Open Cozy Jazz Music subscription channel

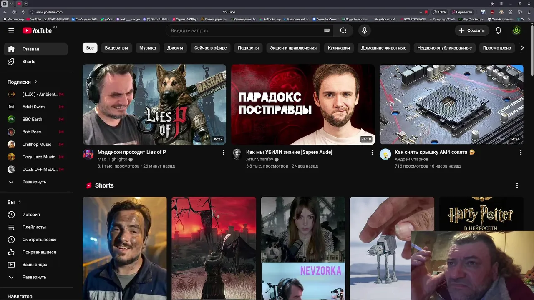[x=36, y=157]
